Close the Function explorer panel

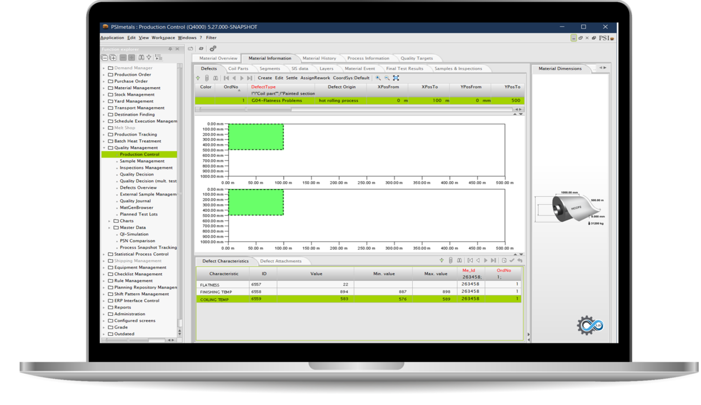[178, 49]
